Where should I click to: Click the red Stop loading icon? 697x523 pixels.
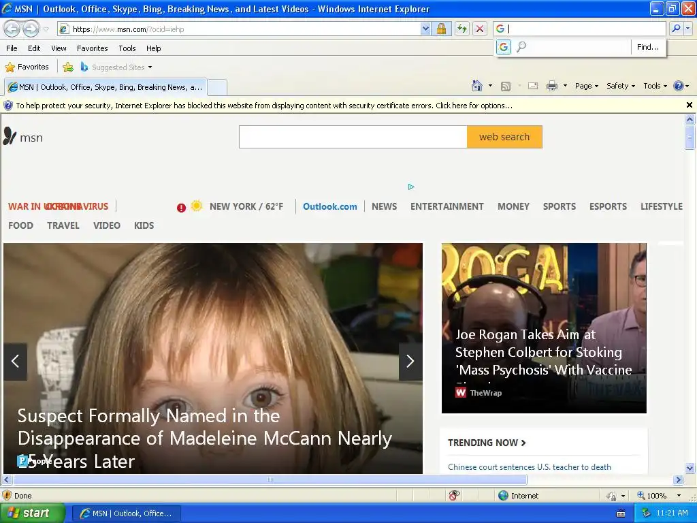click(x=480, y=29)
